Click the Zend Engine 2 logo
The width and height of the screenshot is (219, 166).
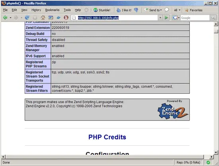[x=173, y=111]
